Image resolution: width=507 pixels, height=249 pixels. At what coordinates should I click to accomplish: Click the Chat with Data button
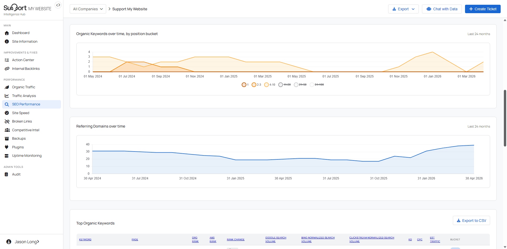click(x=442, y=9)
